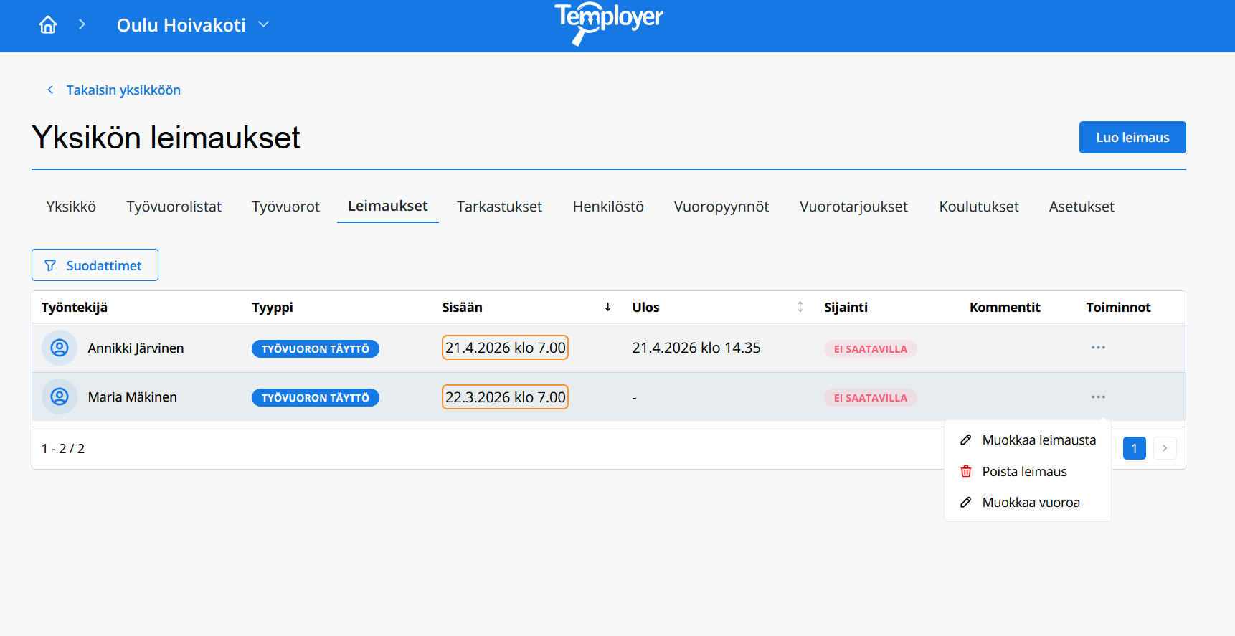The width and height of the screenshot is (1235, 636).
Task: Open the Tarkastukset tab
Action: 499,207
